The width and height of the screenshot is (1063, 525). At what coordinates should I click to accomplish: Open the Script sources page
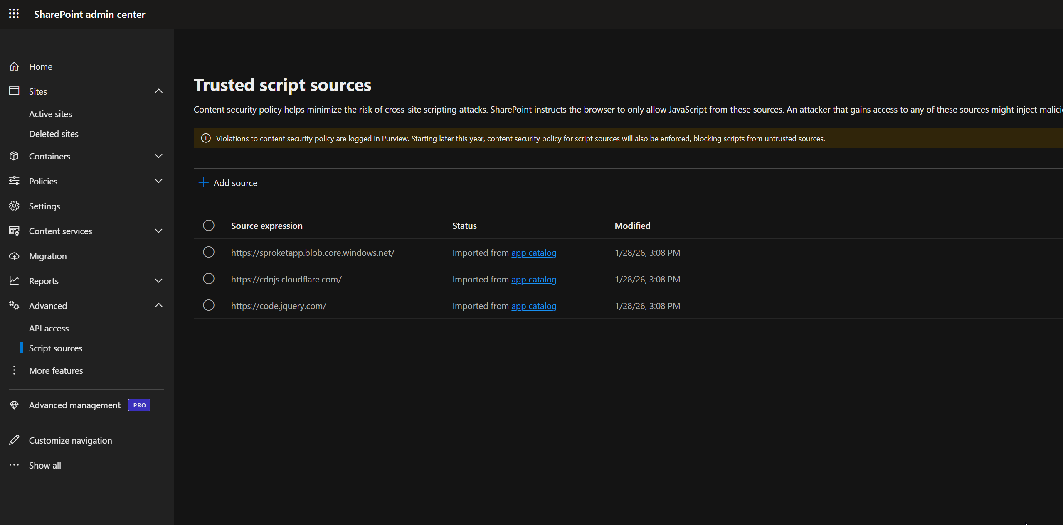56,348
